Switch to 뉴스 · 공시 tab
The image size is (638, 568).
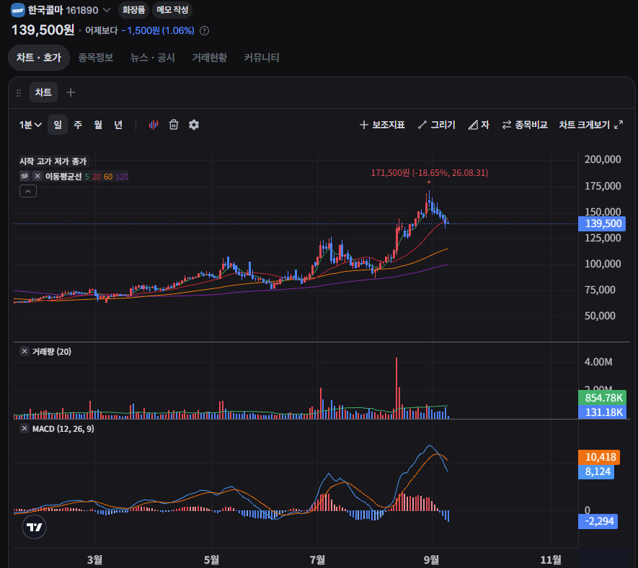point(153,58)
